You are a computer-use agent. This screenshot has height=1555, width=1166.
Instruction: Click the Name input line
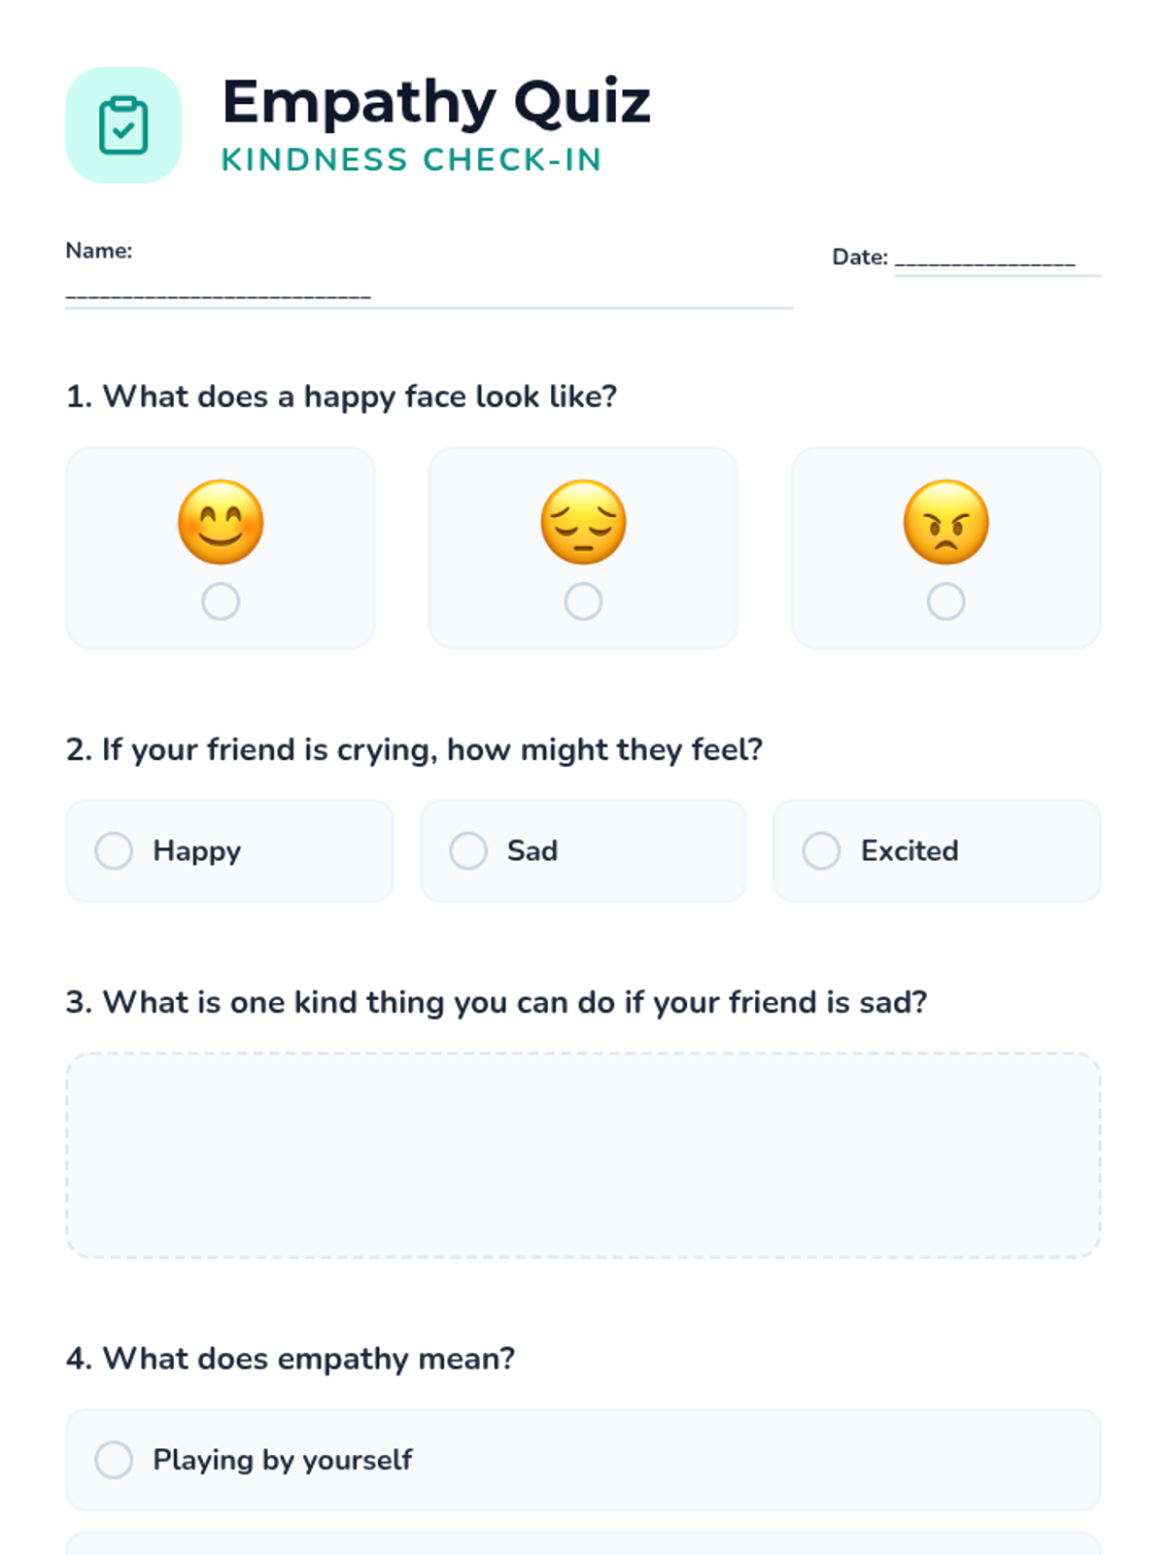[x=429, y=294]
